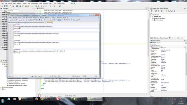Toggle the highlighted indent guide icon in Notepad++

[60, 20]
